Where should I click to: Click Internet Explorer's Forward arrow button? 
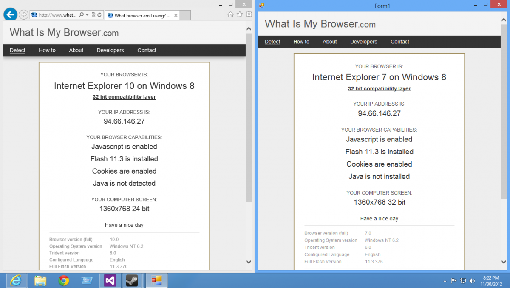click(23, 15)
